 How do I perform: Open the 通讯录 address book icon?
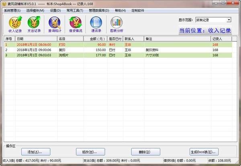pyautogui.click(x=96, y=24)
